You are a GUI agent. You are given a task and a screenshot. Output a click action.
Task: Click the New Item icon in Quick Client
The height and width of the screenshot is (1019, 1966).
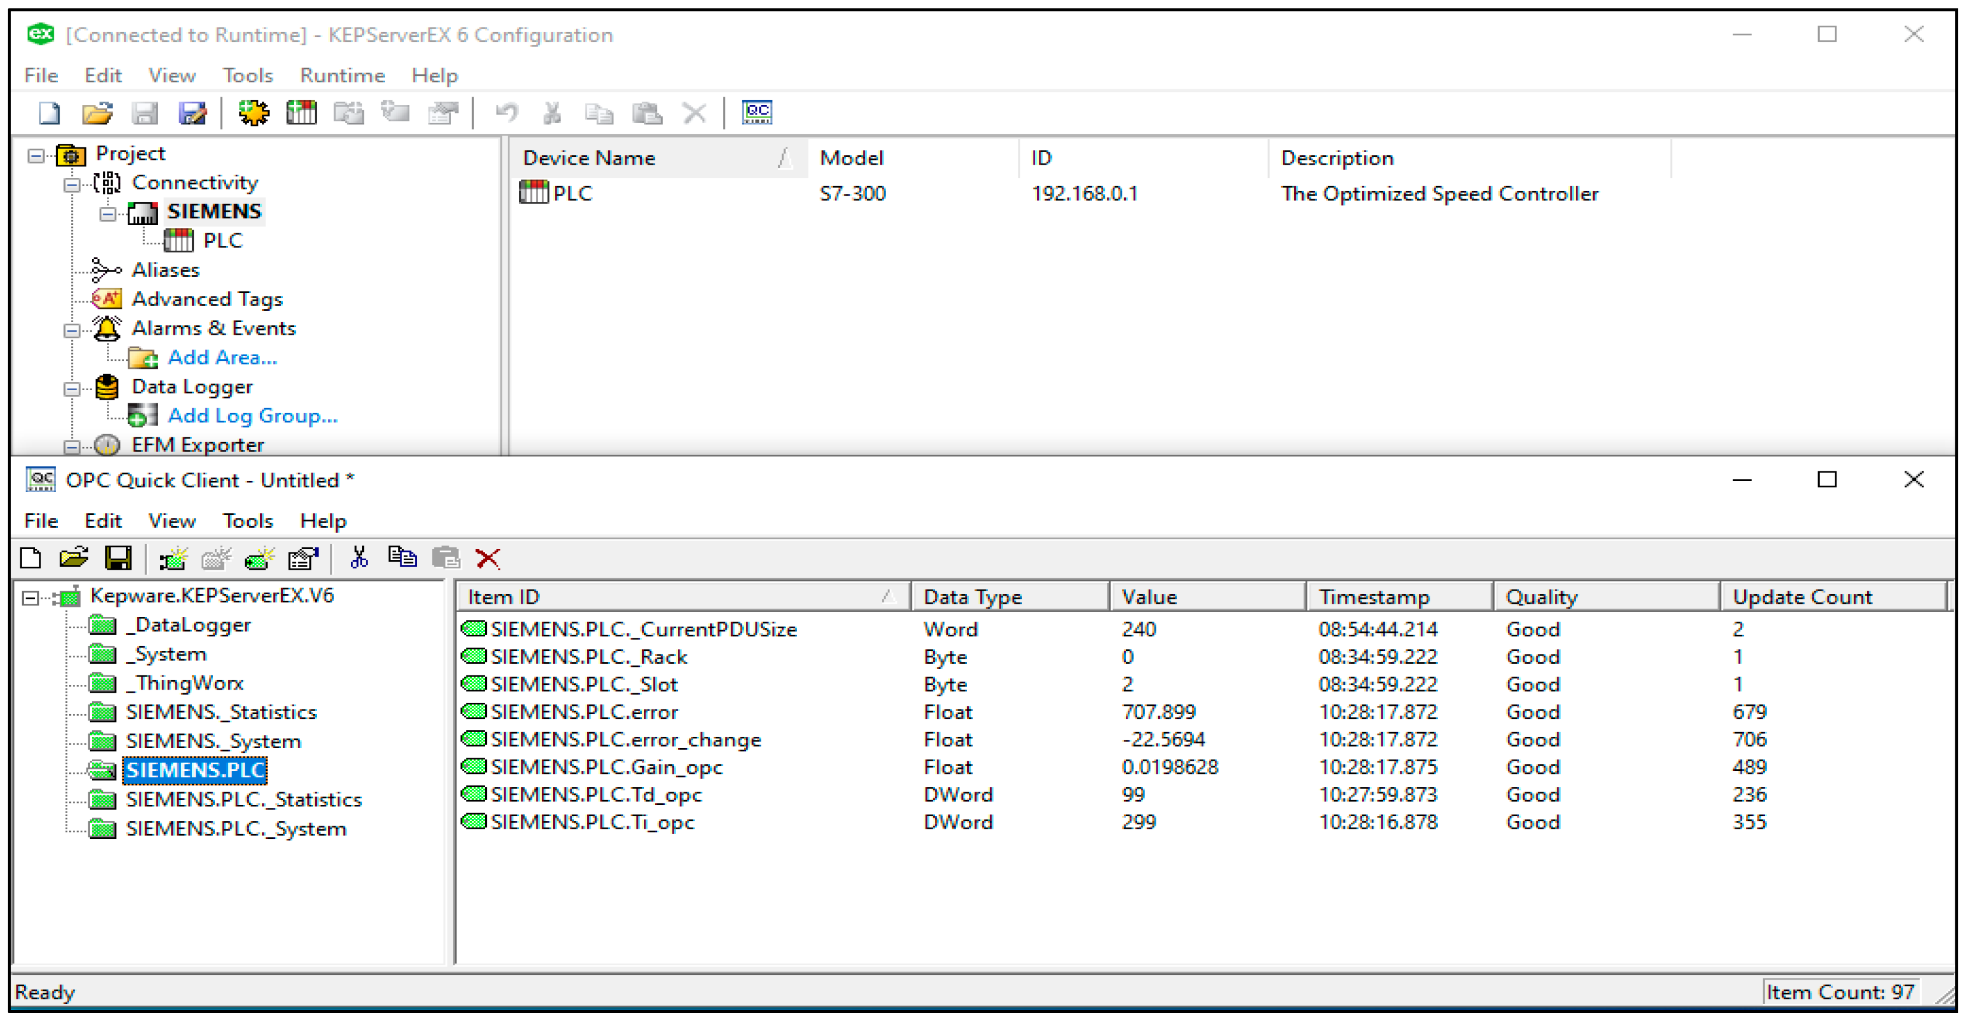[260, 559]
